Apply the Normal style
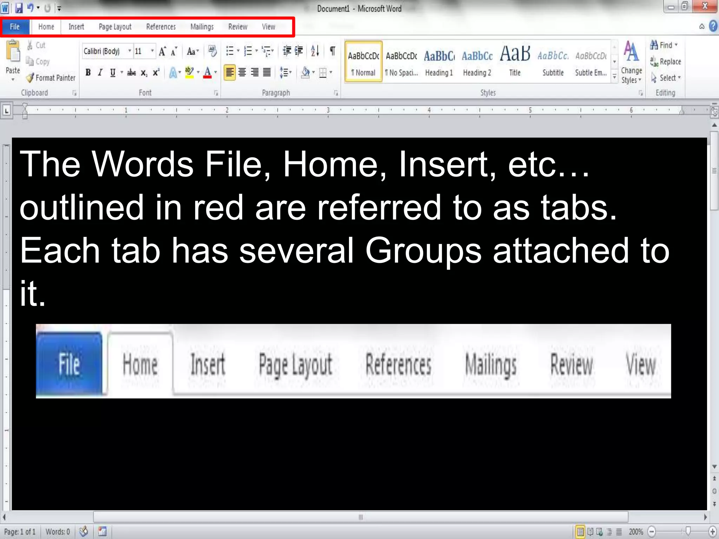 click(x=364, y=62)
